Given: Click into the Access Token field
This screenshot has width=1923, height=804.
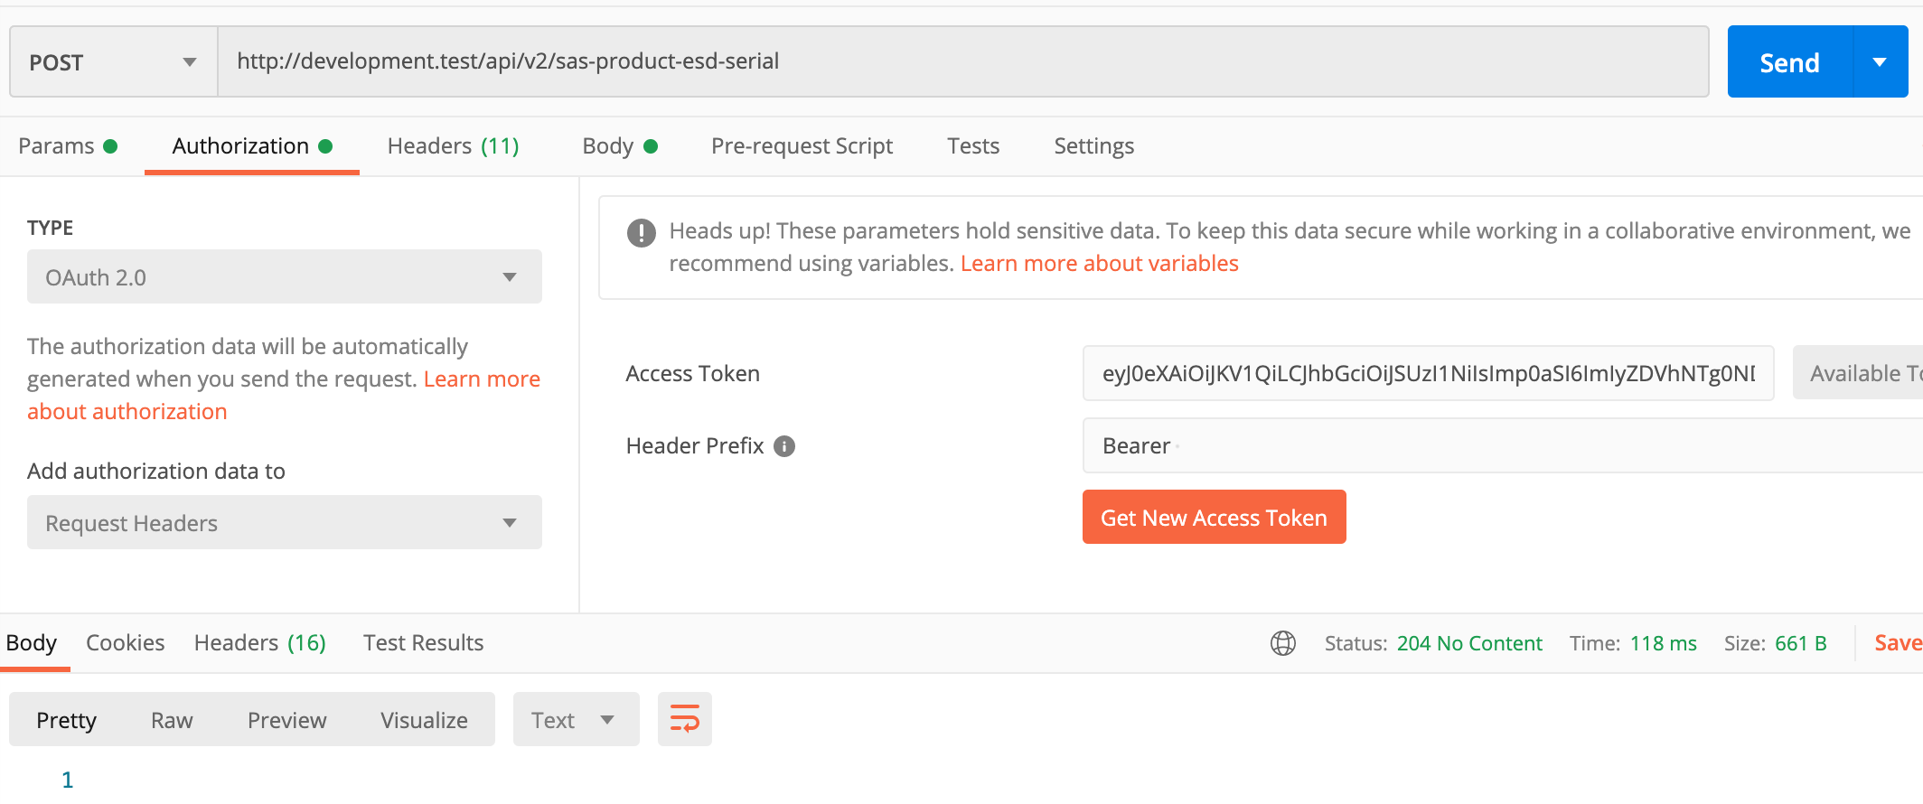Looking at the screenshot, I should pyautogui.click(x=1428, y=373).
